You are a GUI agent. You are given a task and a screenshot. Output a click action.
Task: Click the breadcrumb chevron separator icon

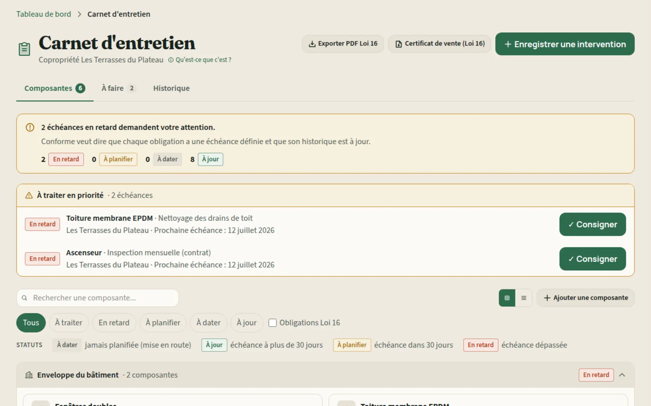pos(79,14)
